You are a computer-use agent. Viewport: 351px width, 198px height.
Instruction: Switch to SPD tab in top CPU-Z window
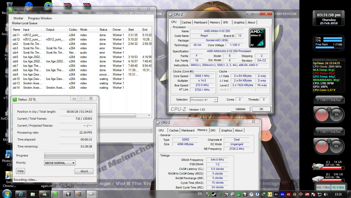click(x=226, y=22)
